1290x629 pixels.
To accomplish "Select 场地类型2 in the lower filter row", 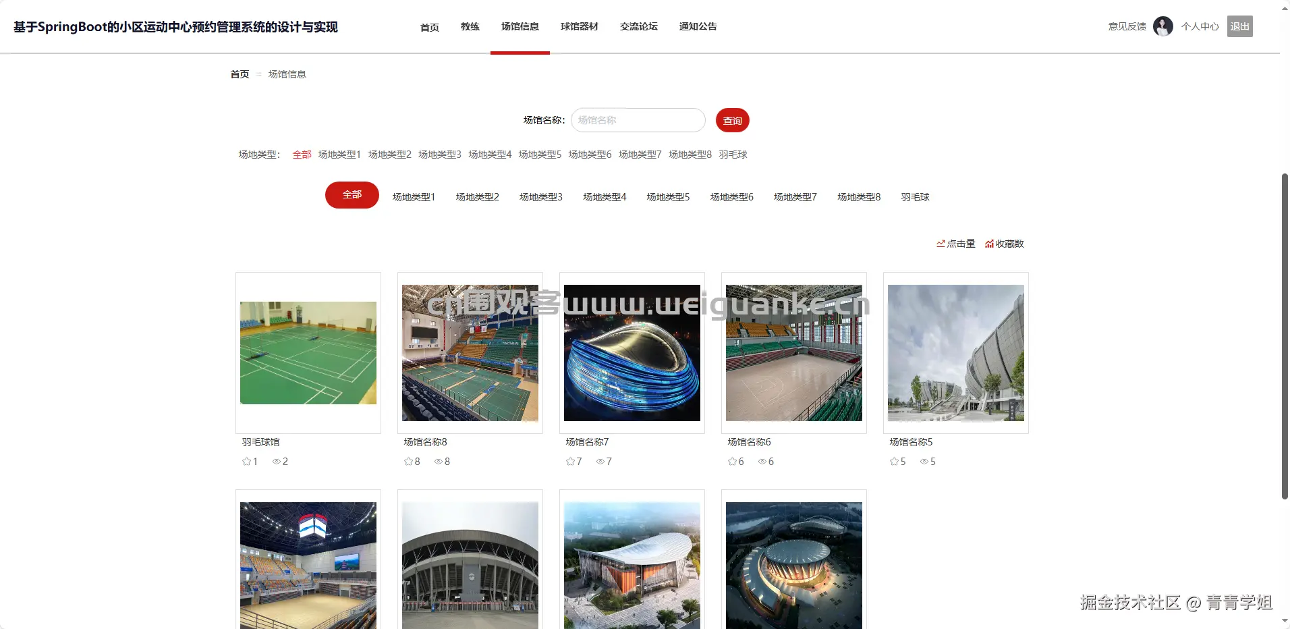I will (478, 197).
